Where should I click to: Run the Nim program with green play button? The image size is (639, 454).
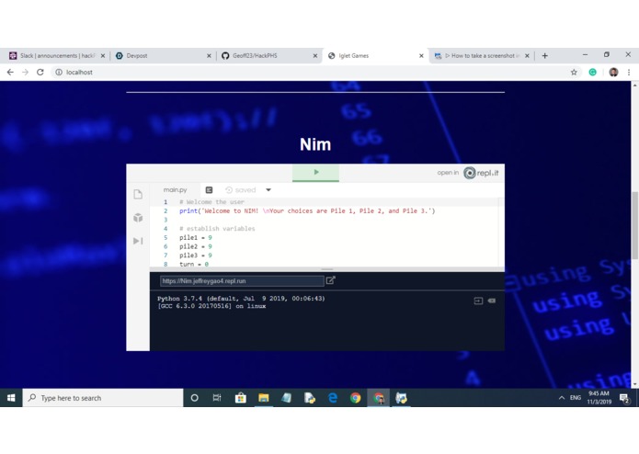(x=315, y=173)
